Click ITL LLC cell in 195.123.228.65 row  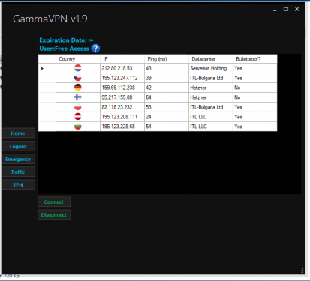(211, 127)
